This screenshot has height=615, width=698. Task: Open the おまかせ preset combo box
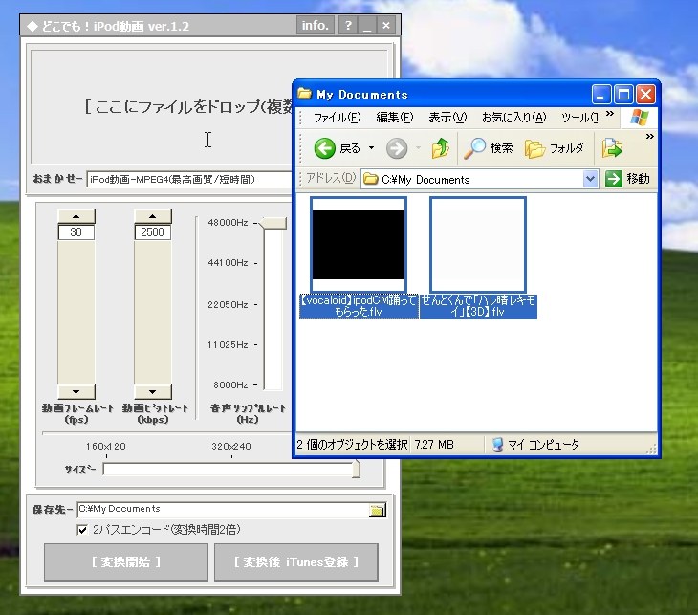pos(189,180)
